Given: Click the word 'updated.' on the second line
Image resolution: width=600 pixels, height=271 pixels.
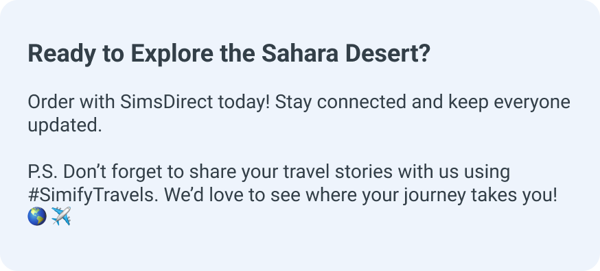Looking at the screenshot, I should coord(65,125).
